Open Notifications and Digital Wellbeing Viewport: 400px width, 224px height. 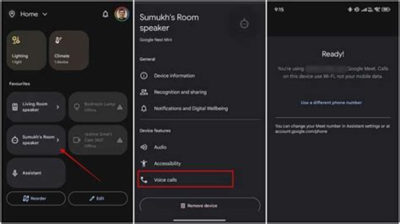(x=200, y=109)
